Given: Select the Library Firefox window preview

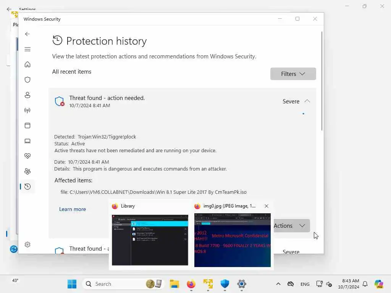Looking at the screenshot, I should pos(150,235).
